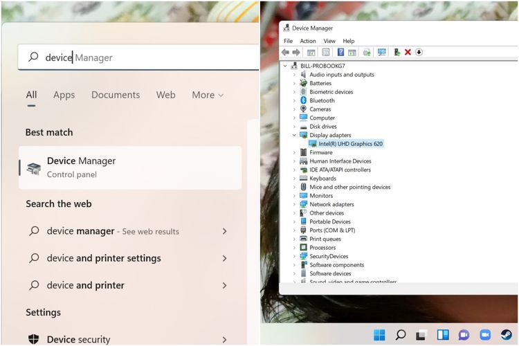This screenshot has height=346, width=519.
Task: Open the Device Manager best match result
Action: pyautogui.click(x=130, y=168)
